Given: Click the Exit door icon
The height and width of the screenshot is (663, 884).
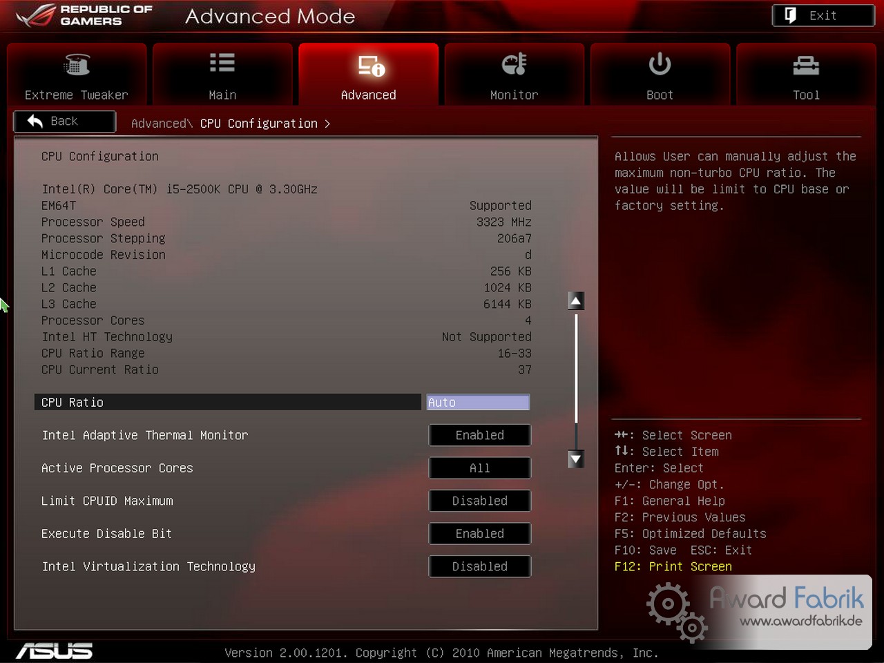Looking at the screenshot, I should [791, 15].
